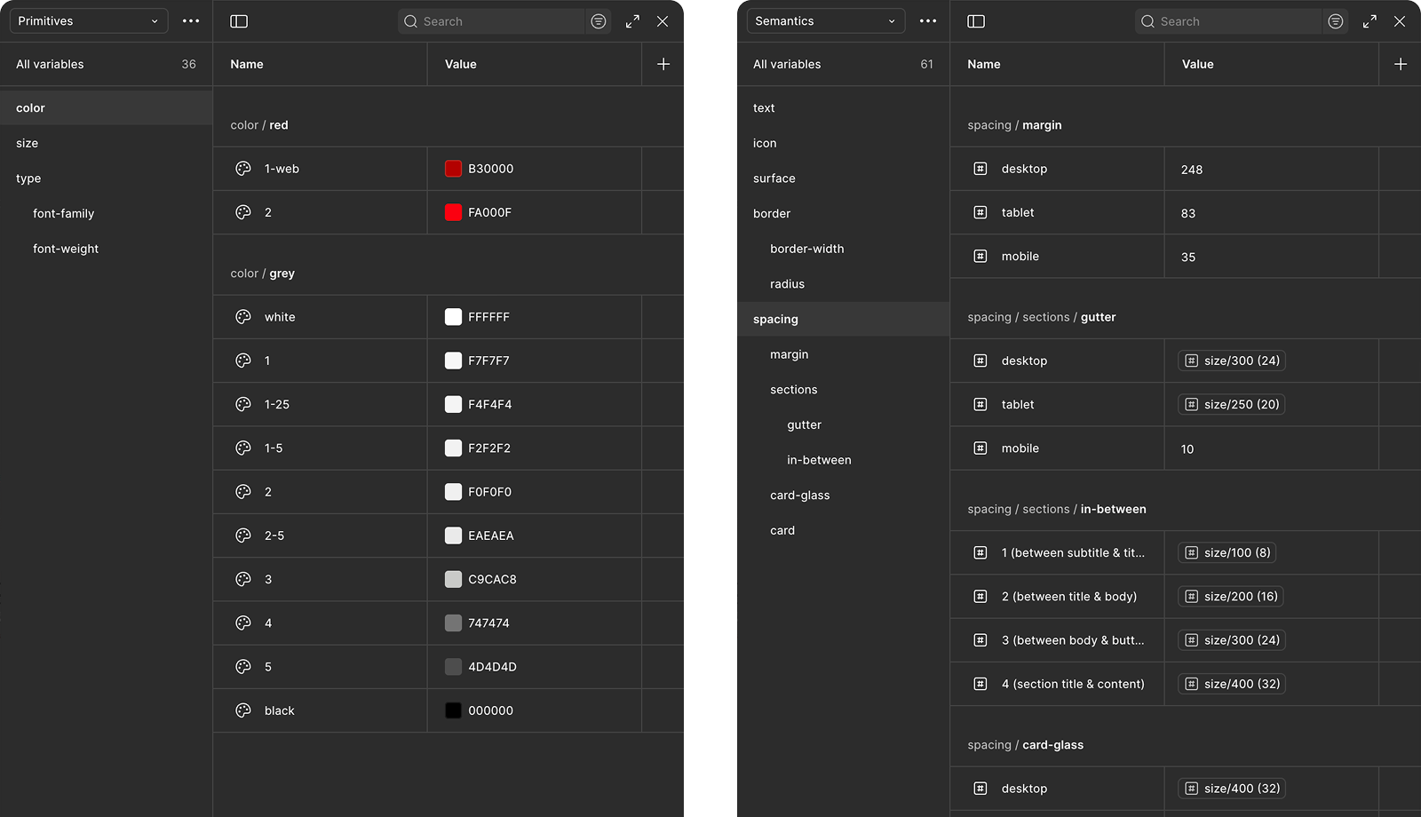Click the color icon of 2-5 variable
Viewport: 1421px width, 817px height.
(x=243, y=535)
